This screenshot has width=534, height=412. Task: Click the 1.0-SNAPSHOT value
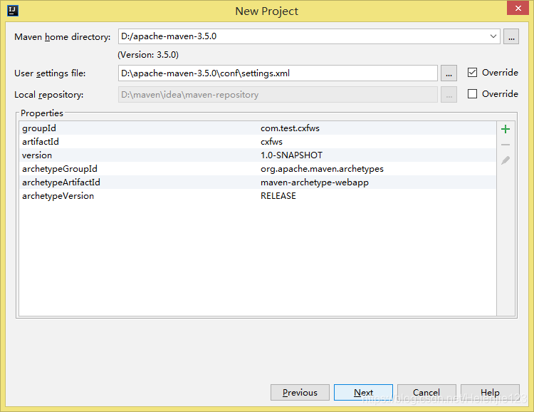point(291,155)
